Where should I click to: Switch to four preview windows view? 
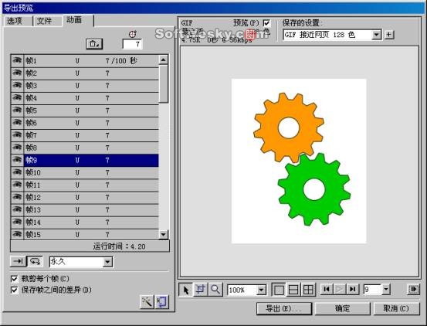pos(308,290)
